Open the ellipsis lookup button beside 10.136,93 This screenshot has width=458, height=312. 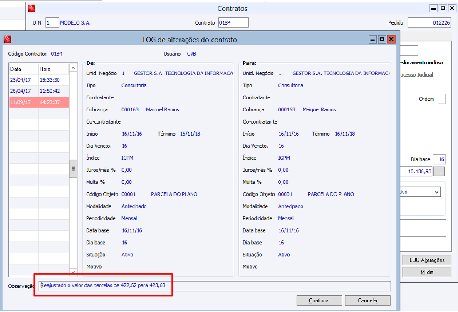pos(439,171)
